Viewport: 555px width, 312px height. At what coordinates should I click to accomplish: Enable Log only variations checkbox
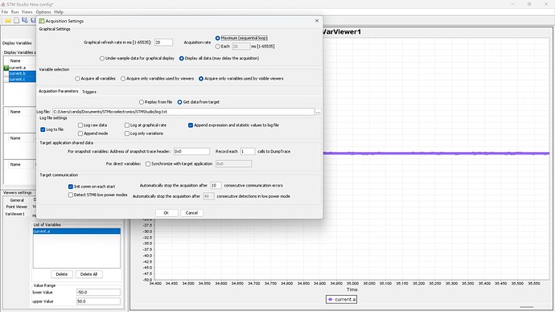pyautogui.click(x=127, y=133)
